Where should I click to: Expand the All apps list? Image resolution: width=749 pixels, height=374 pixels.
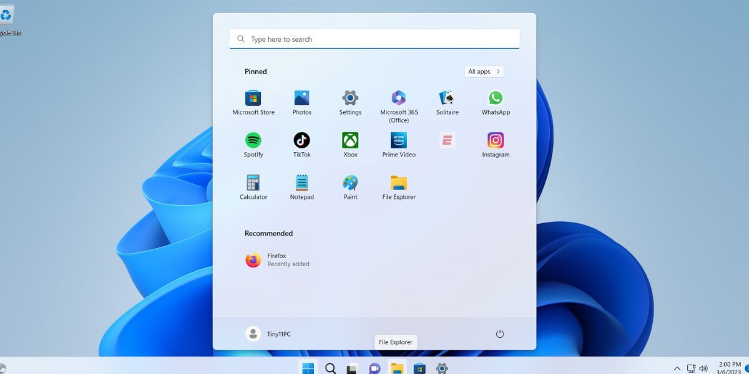(x=483, y=71)
